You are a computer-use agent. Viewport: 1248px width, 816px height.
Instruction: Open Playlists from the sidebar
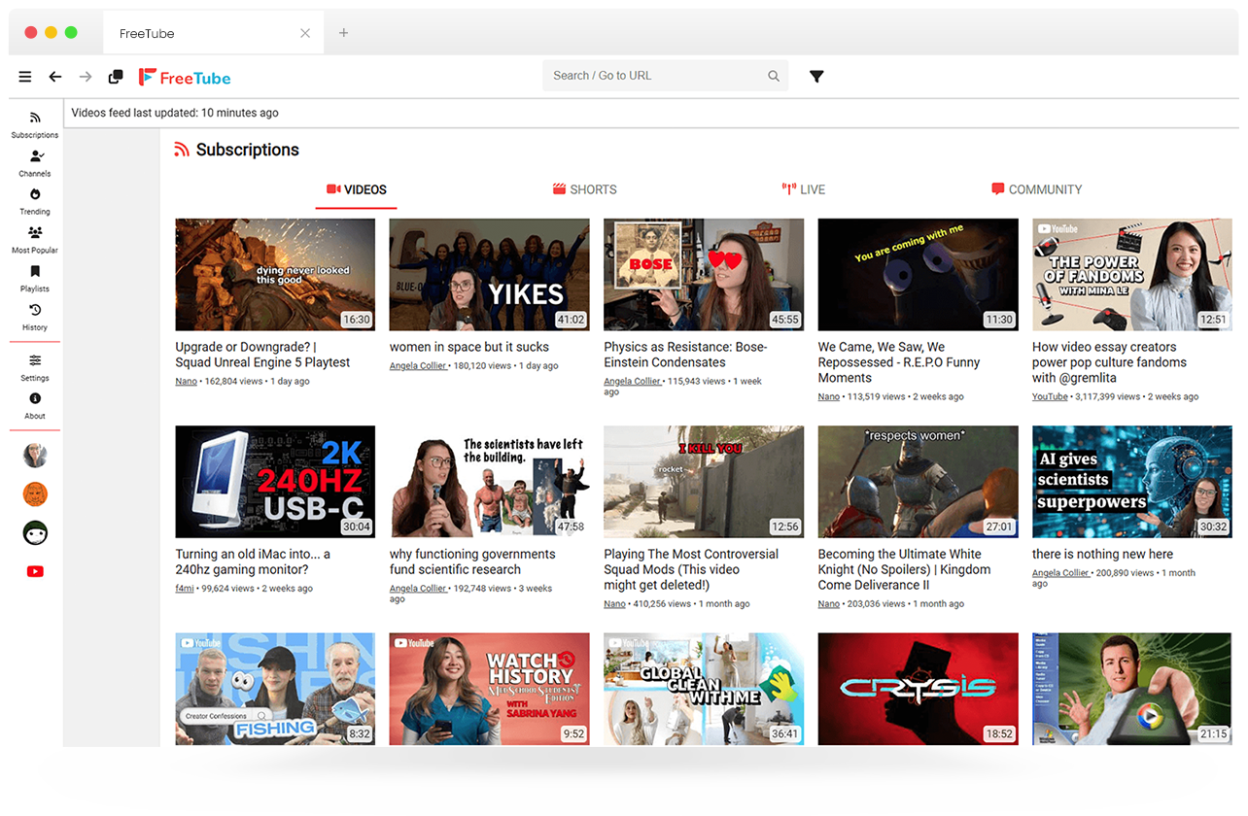35,278
